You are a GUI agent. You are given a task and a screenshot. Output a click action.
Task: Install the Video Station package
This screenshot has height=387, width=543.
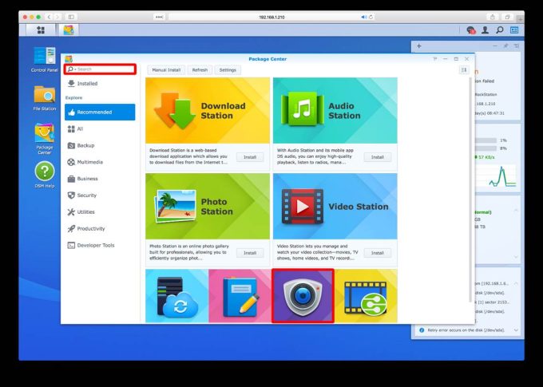(377, 252)
